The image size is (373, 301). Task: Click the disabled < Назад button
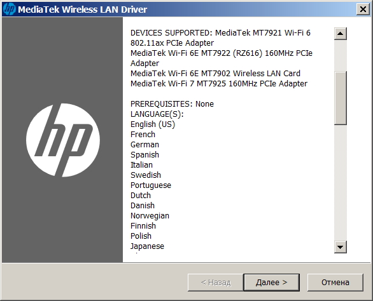click(216, 283)
